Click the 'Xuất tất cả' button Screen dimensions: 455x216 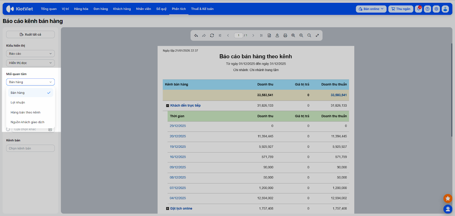(x=30, y=34)
